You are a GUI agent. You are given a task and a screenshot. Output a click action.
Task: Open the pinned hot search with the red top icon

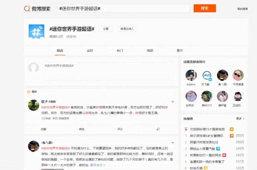pos(207,129)
